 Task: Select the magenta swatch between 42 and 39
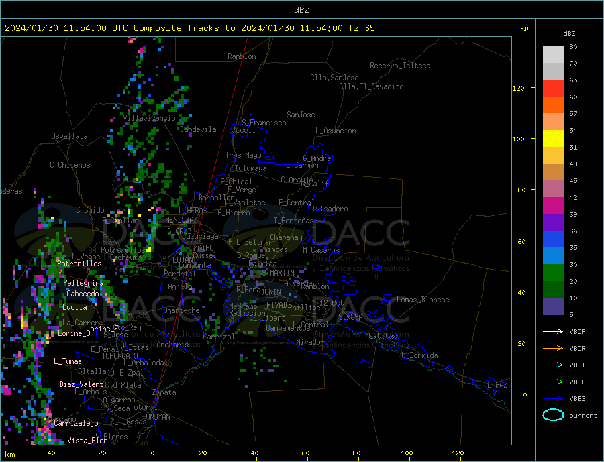[x=553, y=206]
